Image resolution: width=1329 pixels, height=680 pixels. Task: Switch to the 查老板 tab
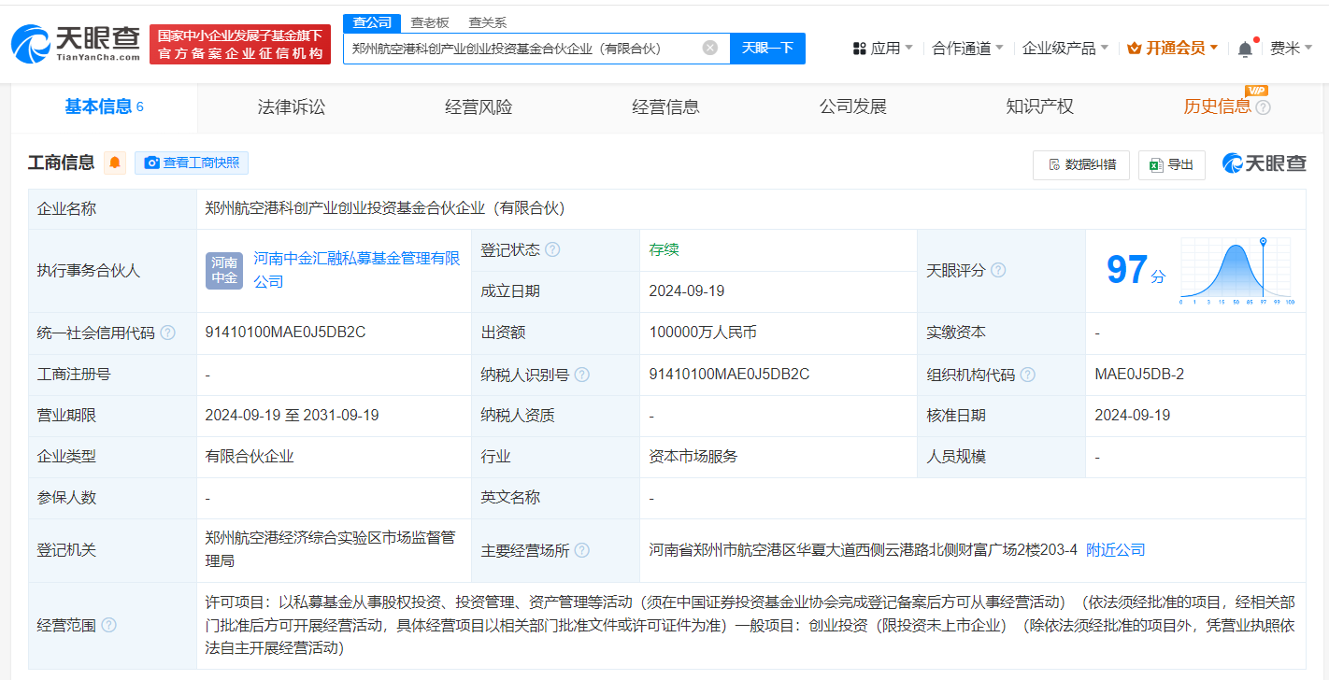429,21
